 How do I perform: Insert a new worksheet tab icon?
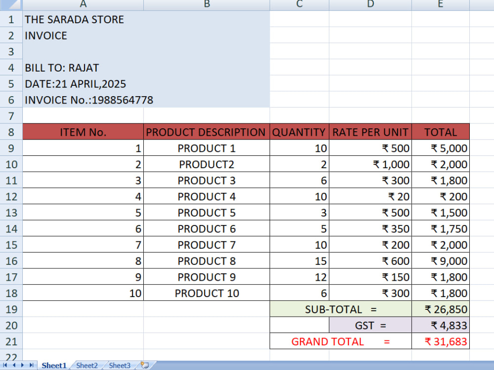[x=145, y=365]
